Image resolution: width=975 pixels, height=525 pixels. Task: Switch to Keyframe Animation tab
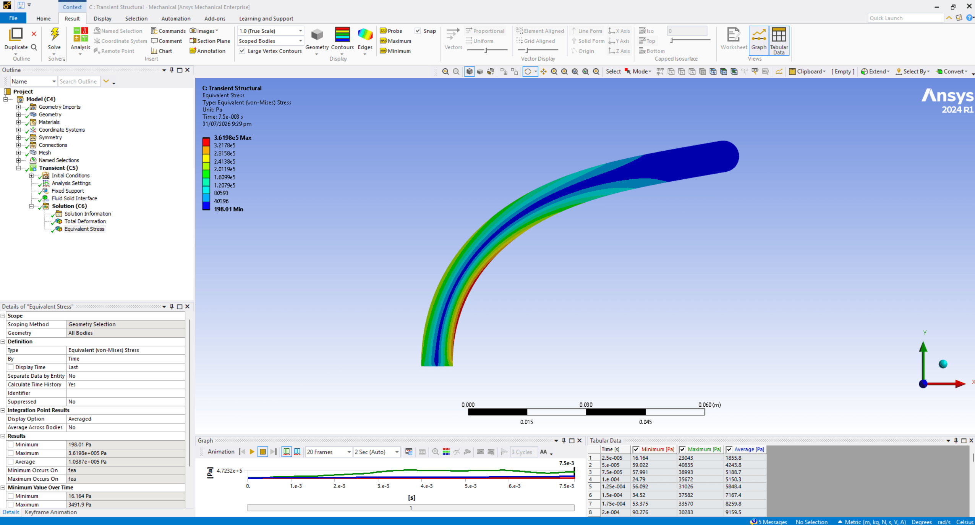pos(51,512)
